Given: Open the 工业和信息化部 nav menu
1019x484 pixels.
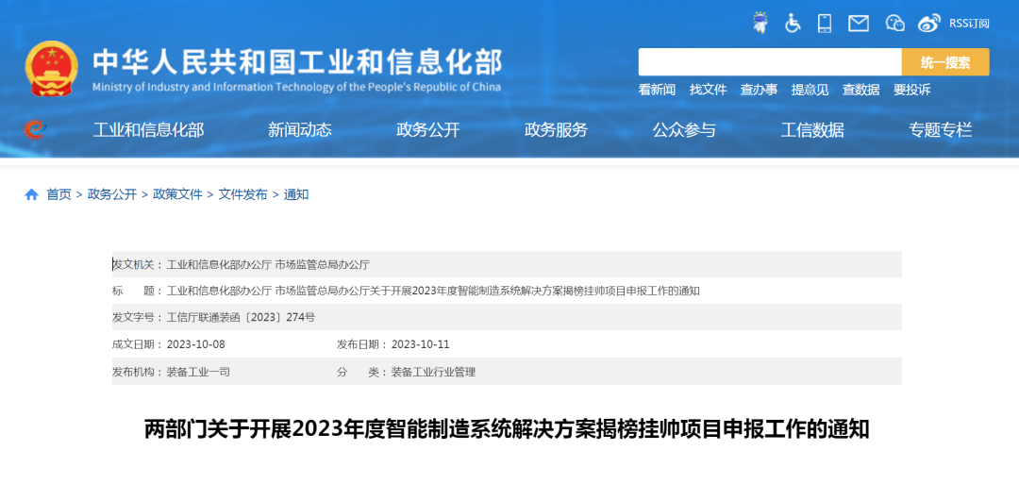Looking at the screenshot, I should (148, 130).
